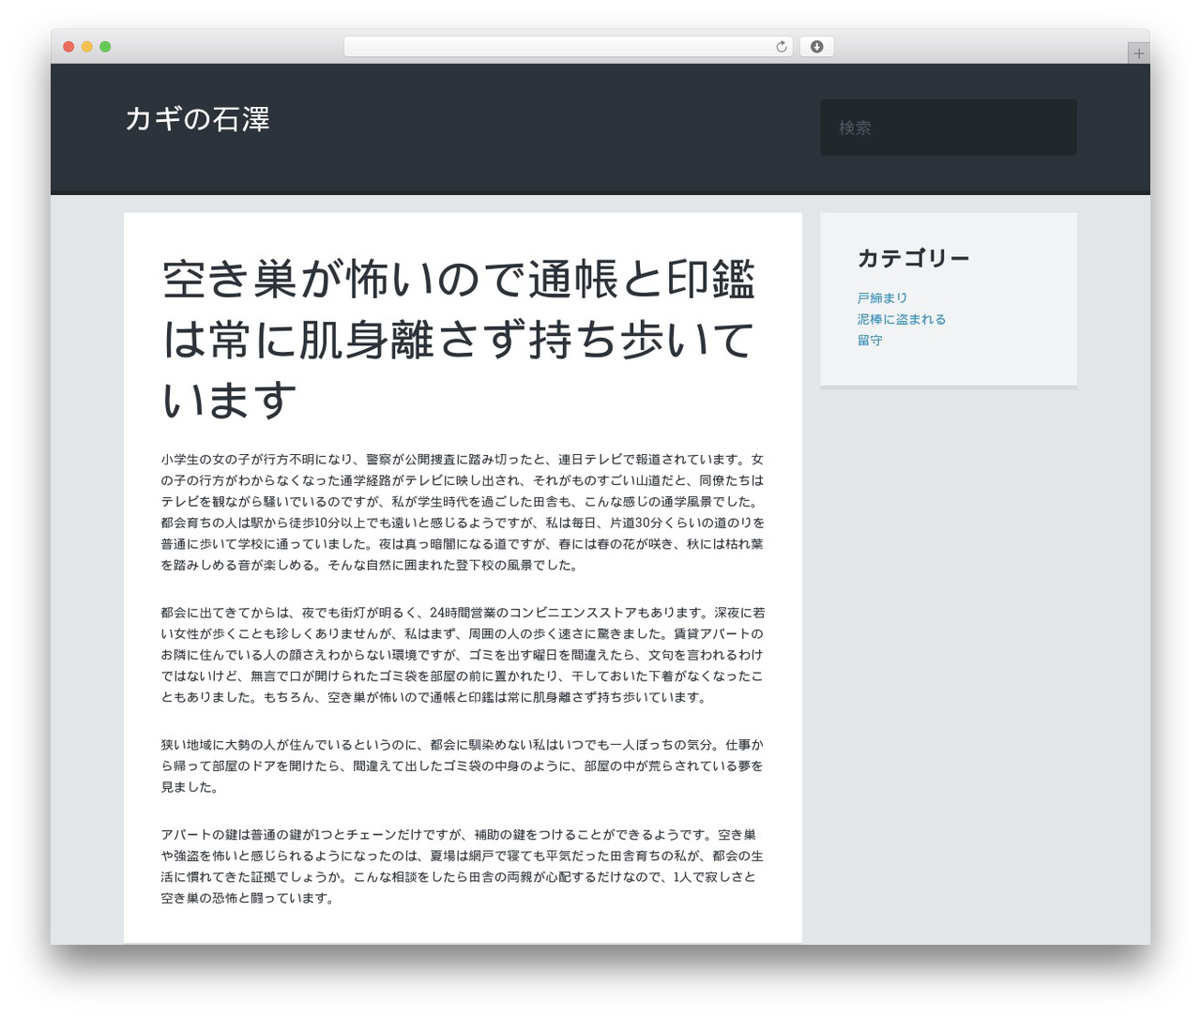This screenshot has width=1201, height=1017.
Task: Focus the browser address bar
Action: 568,47
